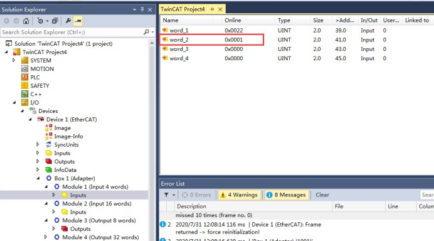434x241 pixels.
Task: Select the SAFETY node icon
Action: (24, 85)
